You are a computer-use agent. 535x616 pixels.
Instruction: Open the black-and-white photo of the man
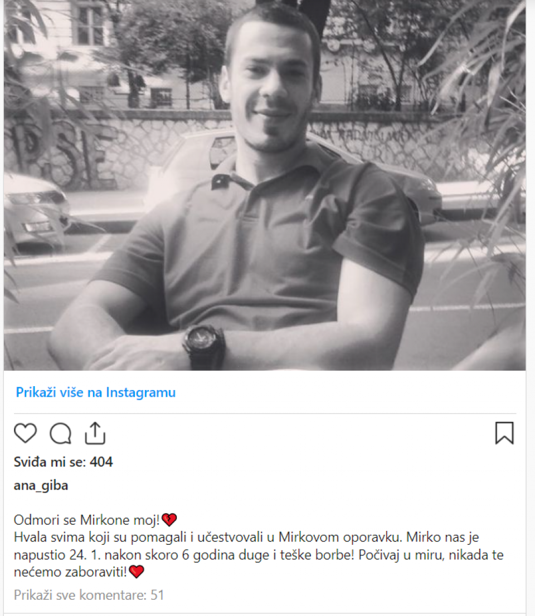(265, 185)
